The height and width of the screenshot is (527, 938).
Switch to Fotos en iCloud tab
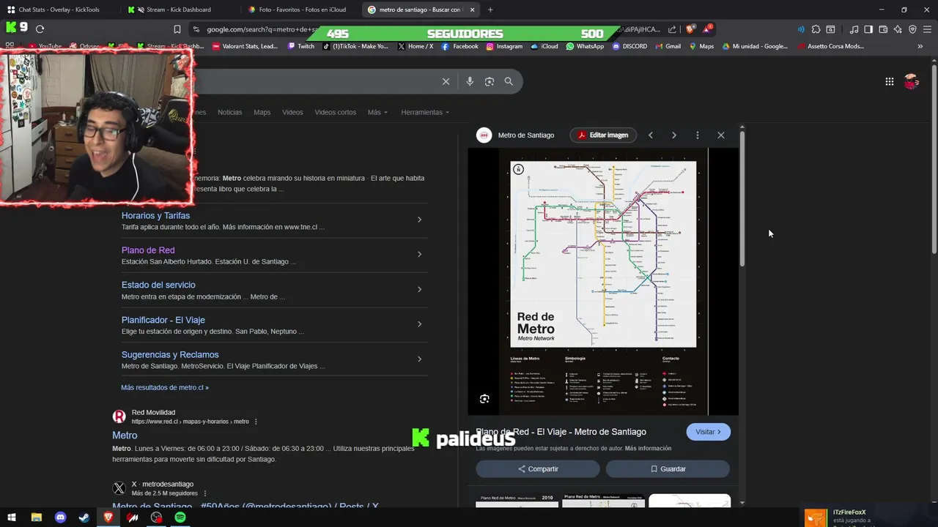pos(301,10)
